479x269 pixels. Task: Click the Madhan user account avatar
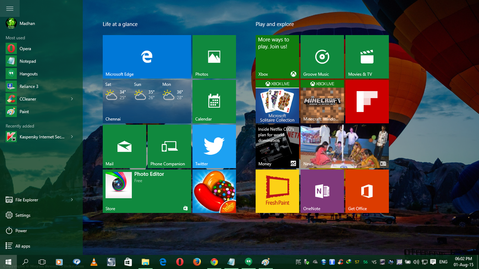11,23
